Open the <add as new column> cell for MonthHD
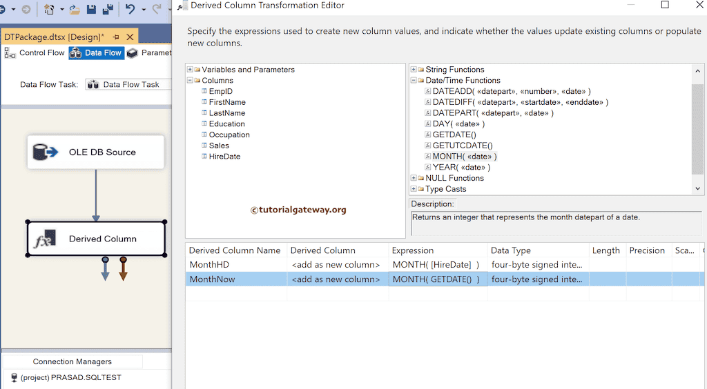 click(338, 265)
